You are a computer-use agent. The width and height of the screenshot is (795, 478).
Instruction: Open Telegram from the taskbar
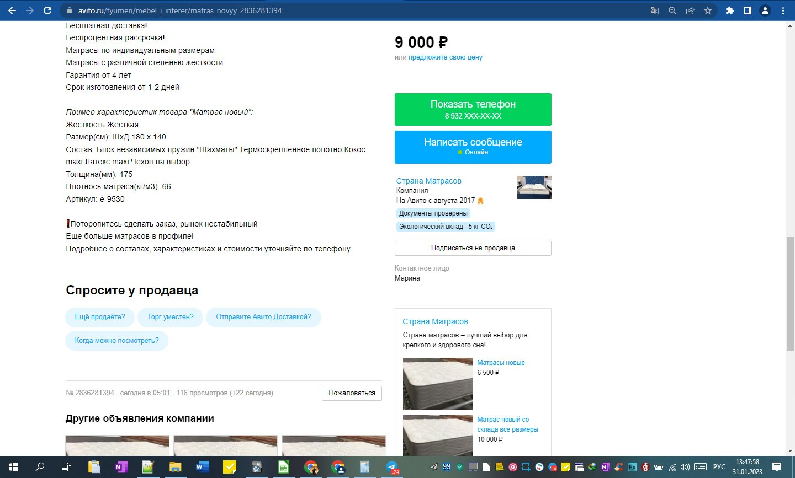pos(391,467)
